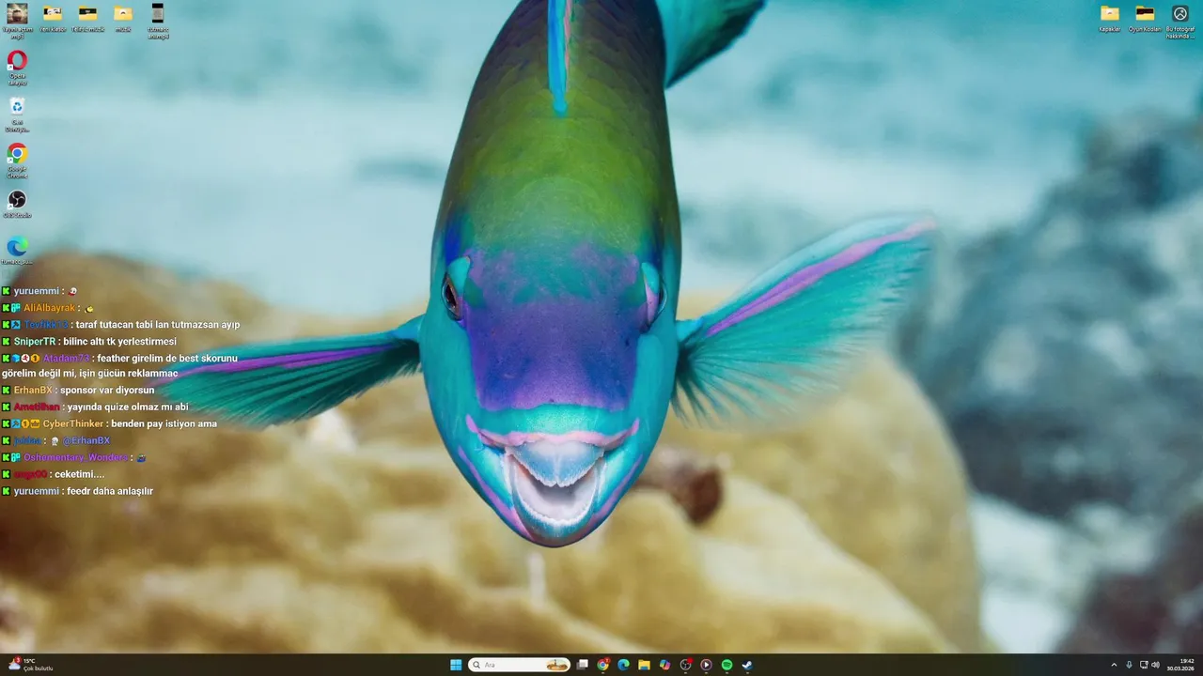The image size is (1203, 676).
Task: Click the microphone icon in system tray
Action: [x=1130, y=665]
